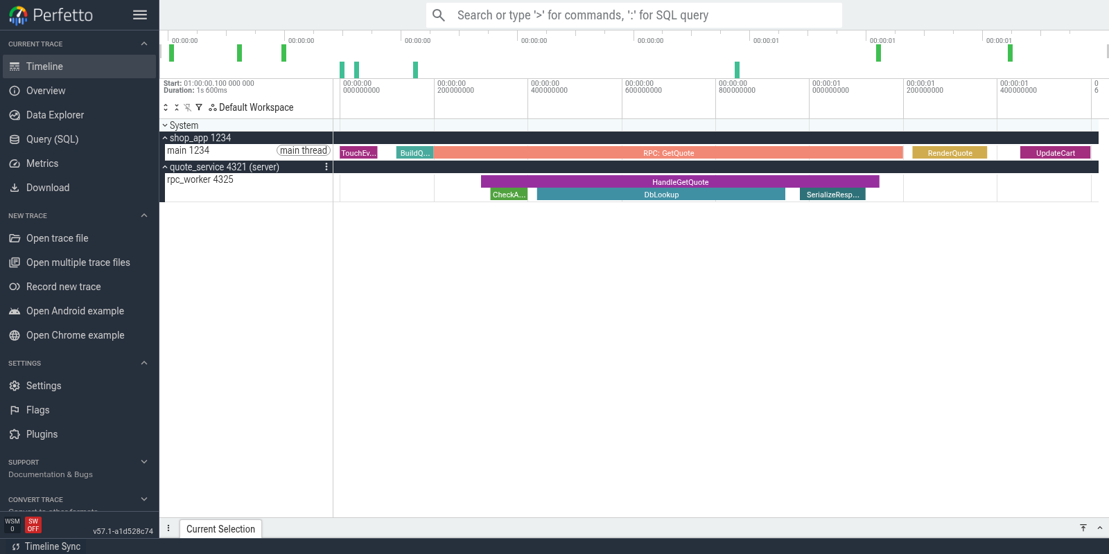Expand the bottom drawer with chevron
1109x554 pixels.
[1099, 528]
